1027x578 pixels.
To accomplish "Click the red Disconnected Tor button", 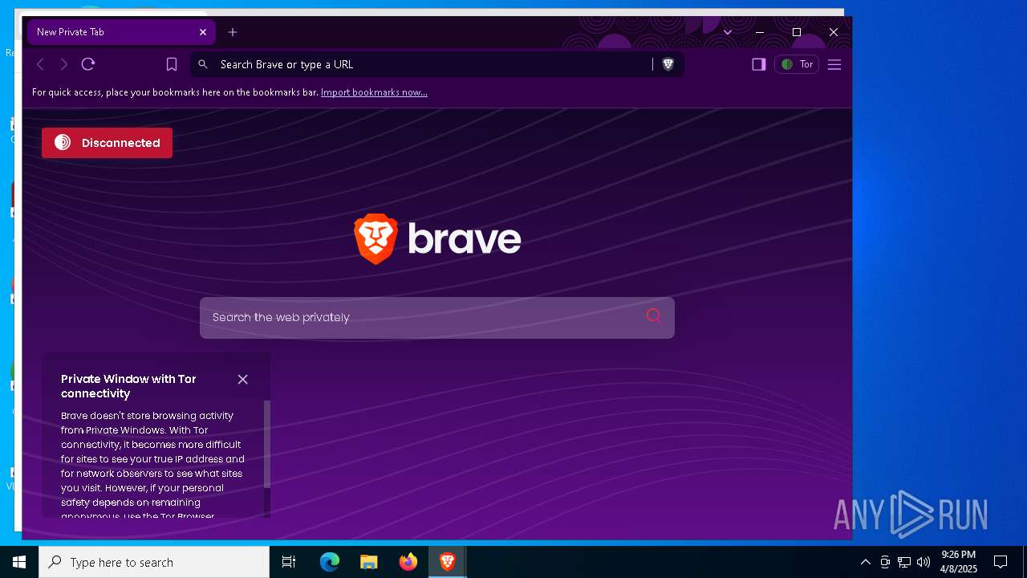I will (x=107, y=143).
